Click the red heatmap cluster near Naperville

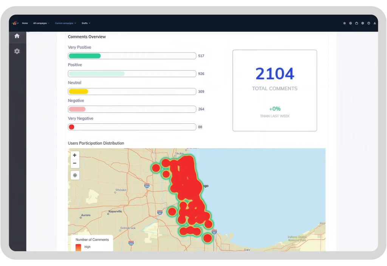pyautogui.click(x=172, y=211)
